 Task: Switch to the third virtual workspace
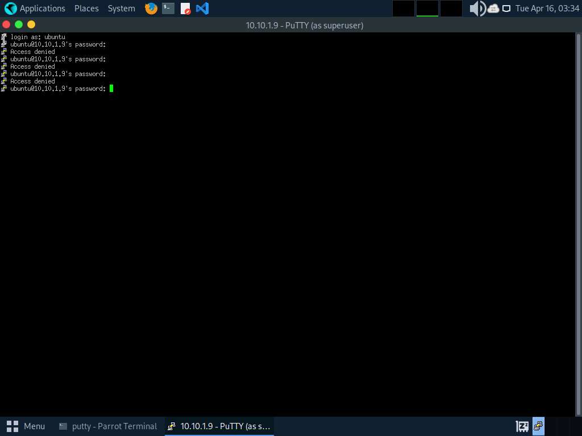pos(451,8)
